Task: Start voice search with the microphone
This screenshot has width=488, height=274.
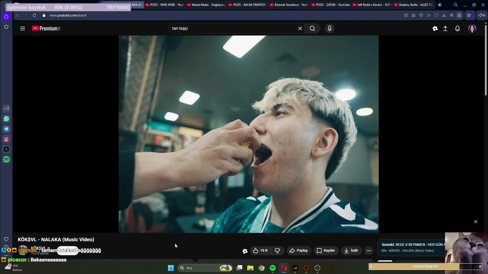Action: pos(329,28)
